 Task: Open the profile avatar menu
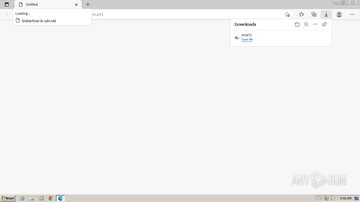(x=339, y=14)
